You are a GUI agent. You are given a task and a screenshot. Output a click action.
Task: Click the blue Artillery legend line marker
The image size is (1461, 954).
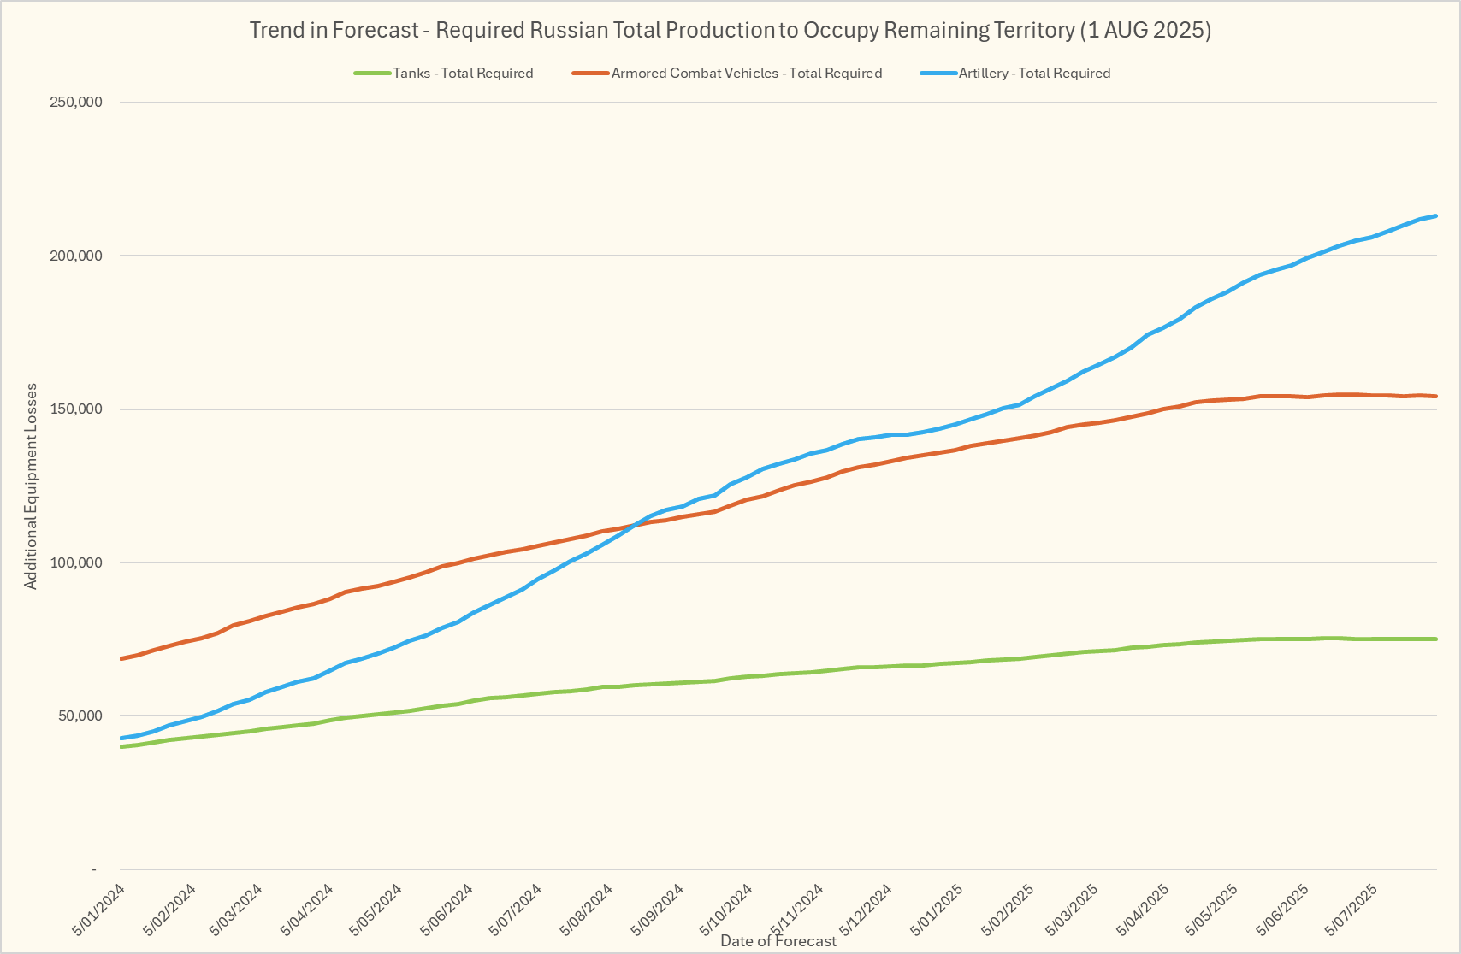coord(938,74)
